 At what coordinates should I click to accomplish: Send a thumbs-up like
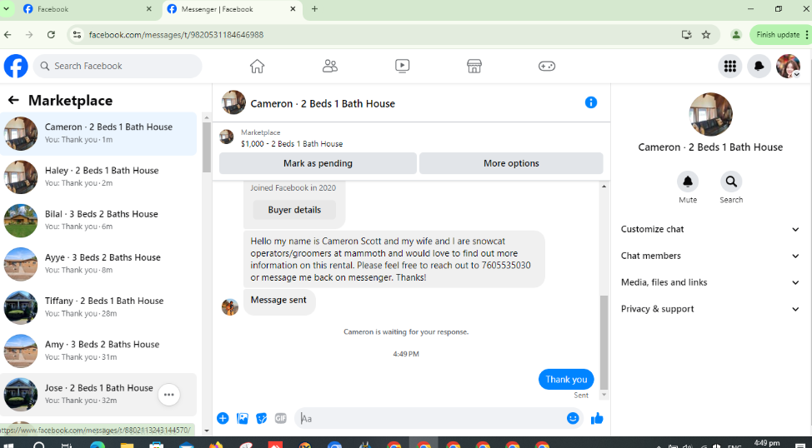pyautogui.click(x=597, y=419)
